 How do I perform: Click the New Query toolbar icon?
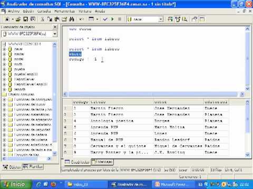click(7, 19)
